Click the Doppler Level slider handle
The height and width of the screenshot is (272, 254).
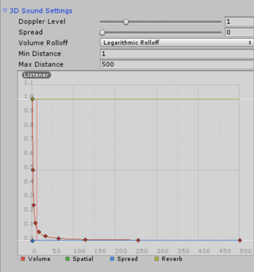click(x=126, y=22)
